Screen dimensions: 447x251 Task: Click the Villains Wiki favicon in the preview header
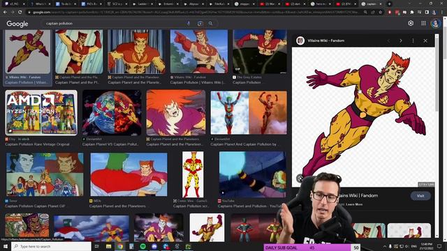[300, 40]
